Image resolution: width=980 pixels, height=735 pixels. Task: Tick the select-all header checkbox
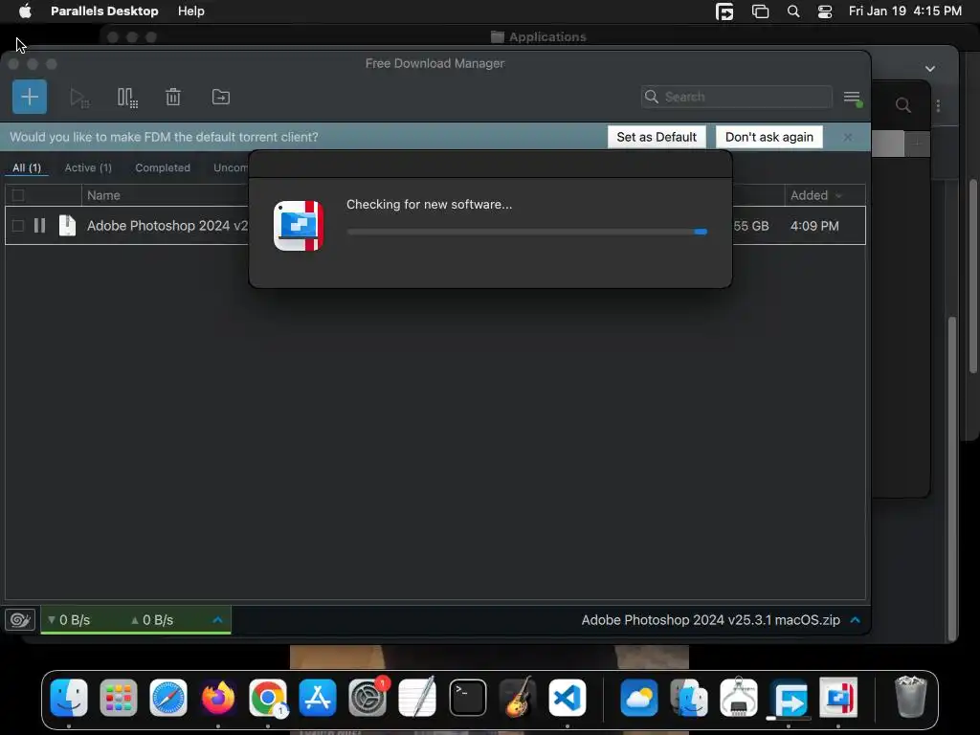[18, 195]
